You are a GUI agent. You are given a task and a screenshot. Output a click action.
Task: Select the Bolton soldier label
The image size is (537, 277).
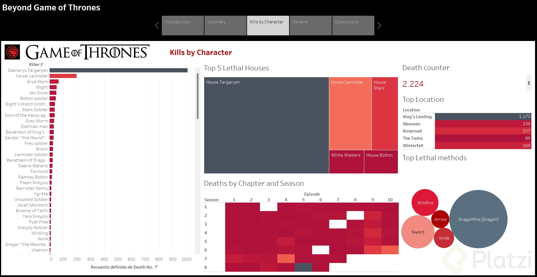(34, 99)
